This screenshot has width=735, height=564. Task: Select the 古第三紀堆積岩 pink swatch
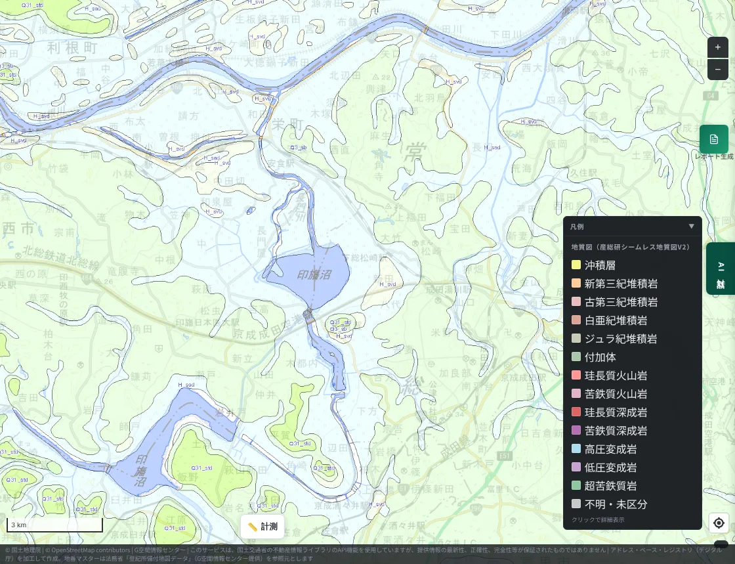[x=576, y=301]
